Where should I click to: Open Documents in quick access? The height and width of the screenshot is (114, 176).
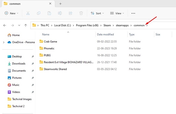pyautogui.click(x=17, y=71)
